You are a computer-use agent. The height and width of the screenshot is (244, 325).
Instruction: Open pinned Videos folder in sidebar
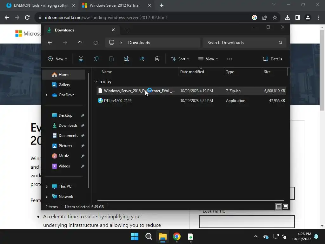click(64, 166)
